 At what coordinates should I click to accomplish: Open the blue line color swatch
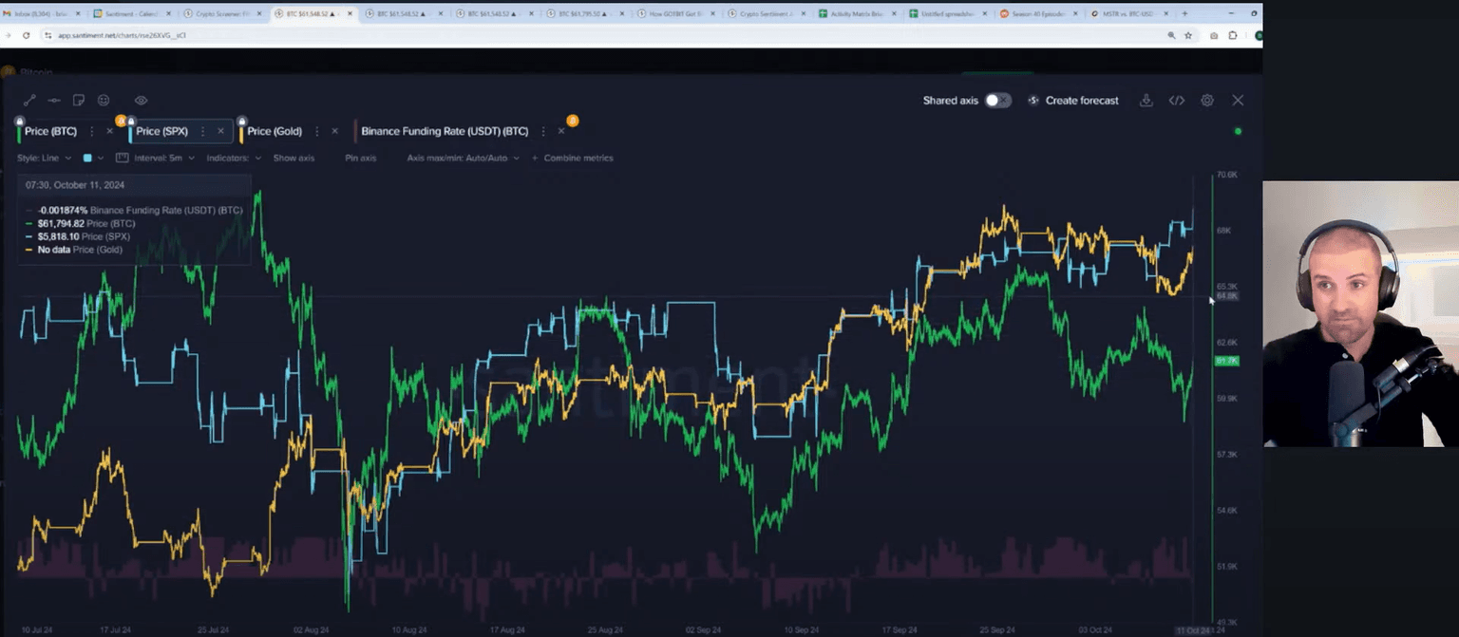point(87,158)
